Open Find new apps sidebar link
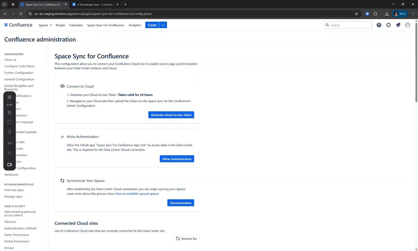This screenshot has height=251, width=418. 14,190
